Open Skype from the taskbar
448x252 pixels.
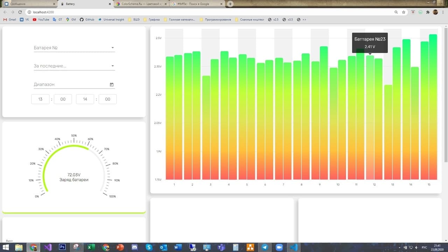point(149,247)
